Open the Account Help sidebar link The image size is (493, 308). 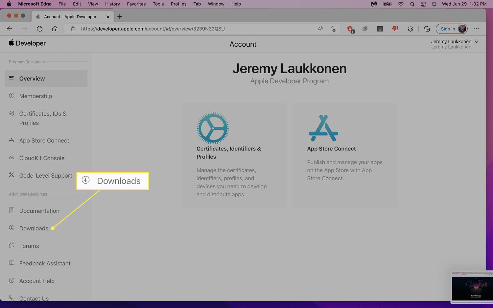coord(37,281)
